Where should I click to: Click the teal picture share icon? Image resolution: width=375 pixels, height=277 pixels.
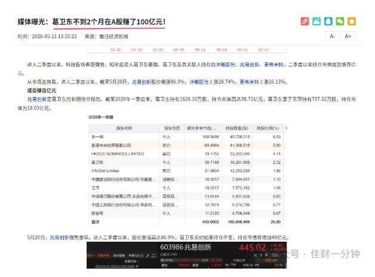pos(316,22)
